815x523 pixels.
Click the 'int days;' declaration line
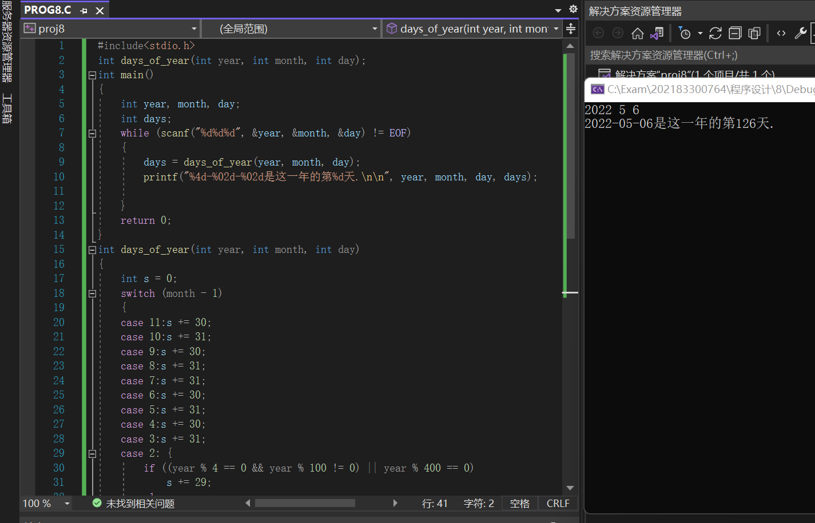(x=146, y=119)
